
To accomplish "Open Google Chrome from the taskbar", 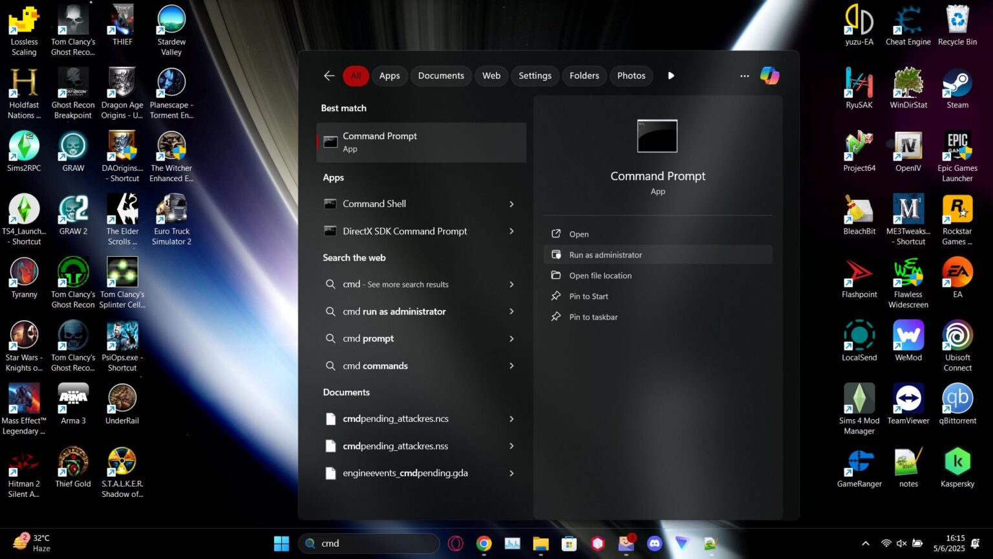I will coord(484,543).
